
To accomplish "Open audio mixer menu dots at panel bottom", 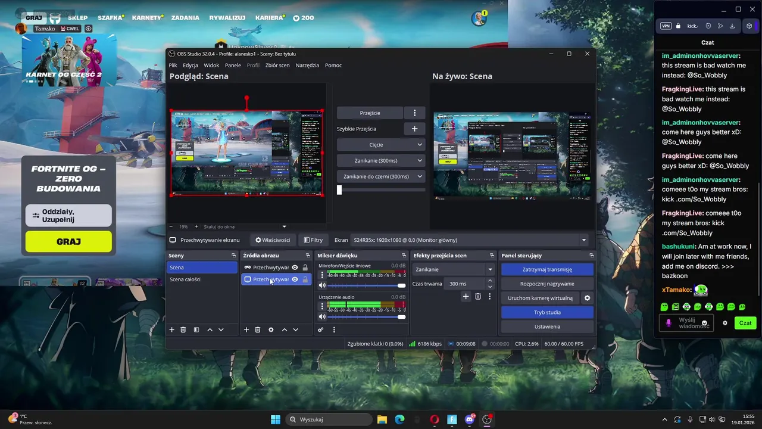I will tap(333, 329).
